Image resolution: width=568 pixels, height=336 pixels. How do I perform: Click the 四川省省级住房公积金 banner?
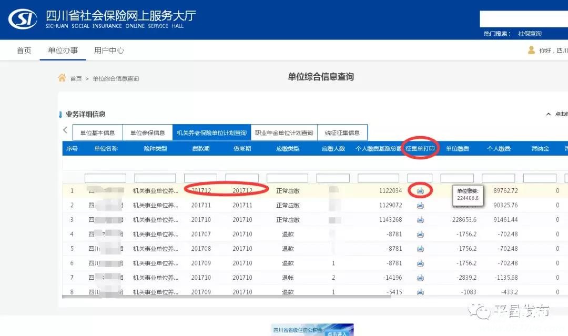point(312,330)
